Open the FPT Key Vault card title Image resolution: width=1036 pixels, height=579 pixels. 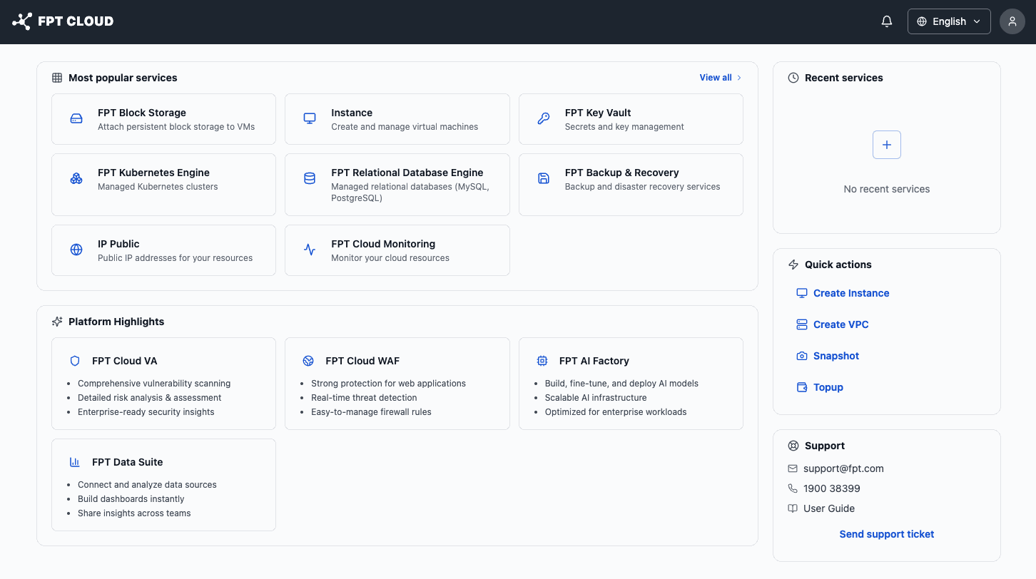598,113
